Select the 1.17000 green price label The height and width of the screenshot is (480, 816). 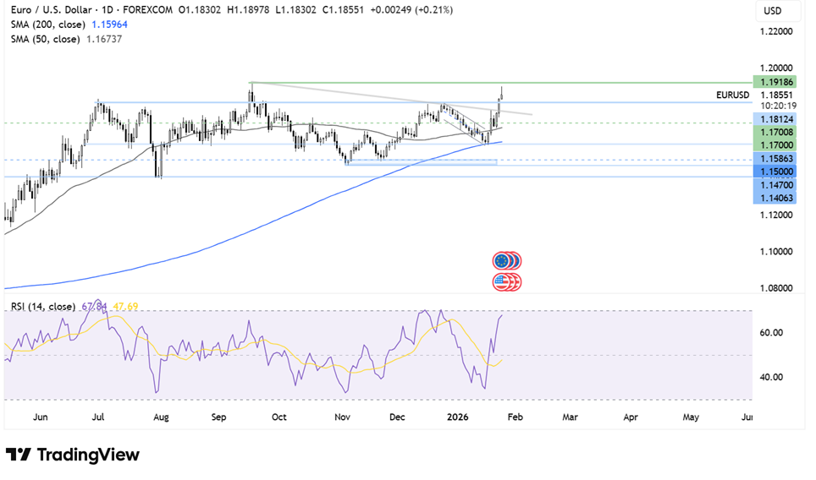pyautogui.click(x=776, y=145)
